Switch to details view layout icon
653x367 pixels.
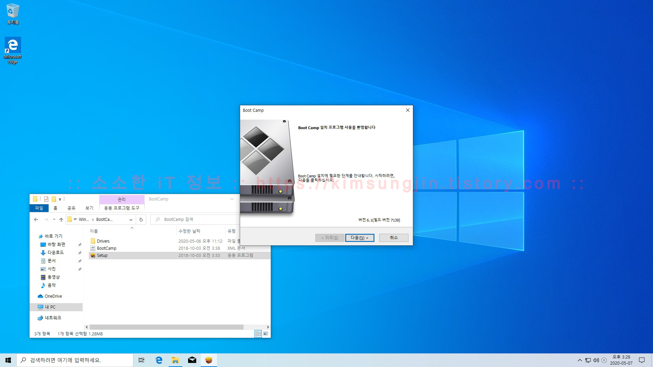click(x=258, y=334)
